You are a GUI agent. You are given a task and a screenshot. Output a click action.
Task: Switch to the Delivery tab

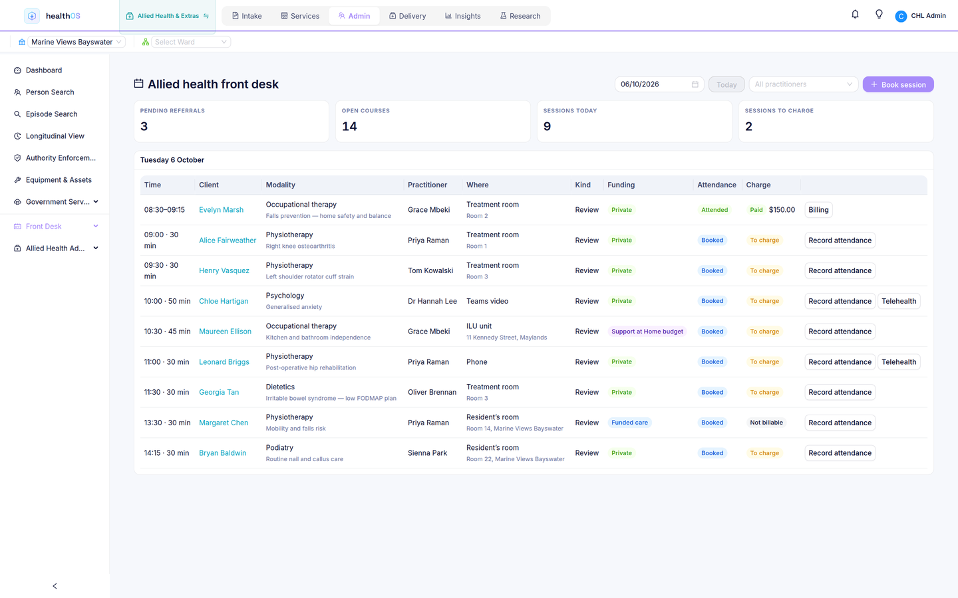pyautogui.click(x=407, y=16)
